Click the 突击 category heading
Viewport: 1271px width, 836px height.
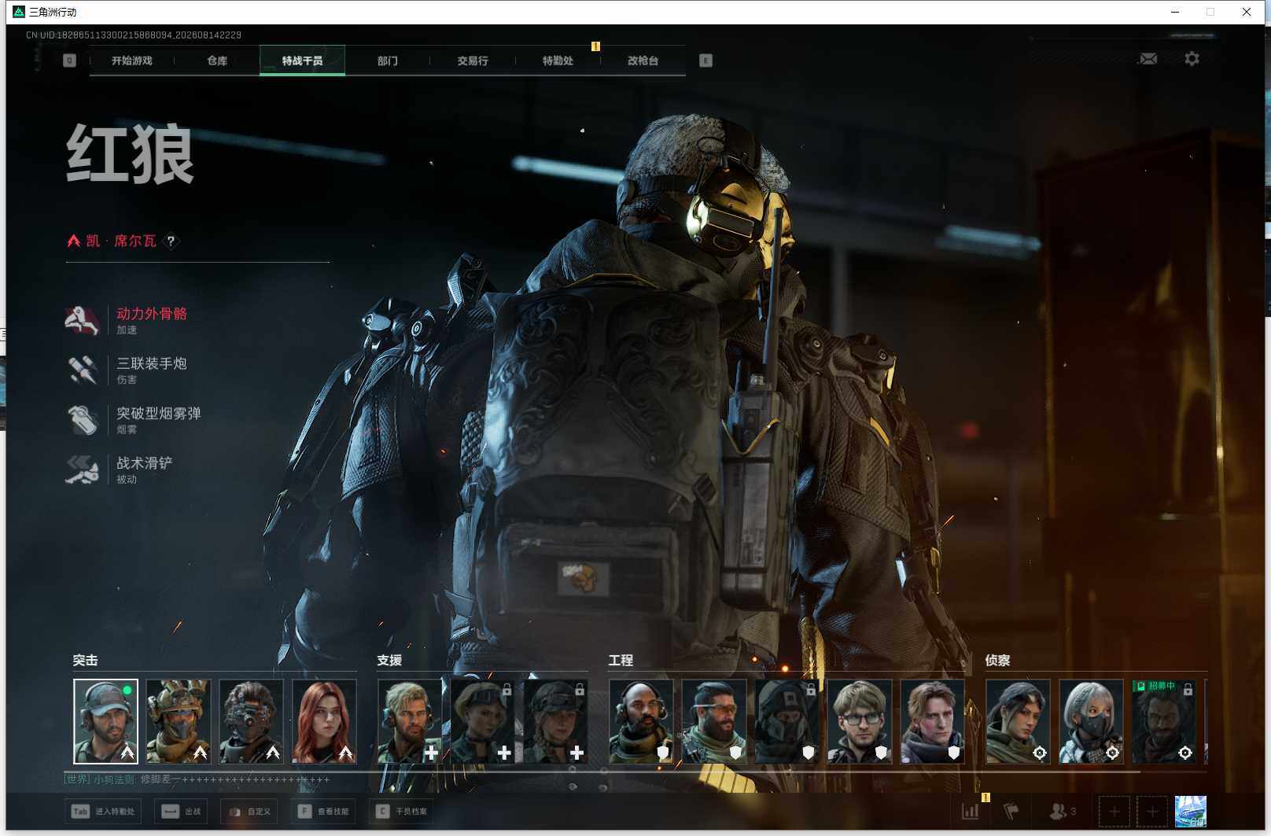85,661
